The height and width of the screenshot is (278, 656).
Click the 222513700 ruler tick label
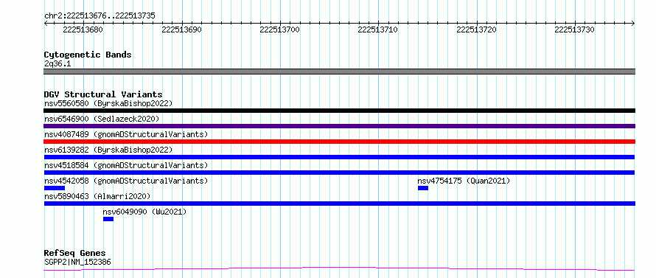(280, 29)
